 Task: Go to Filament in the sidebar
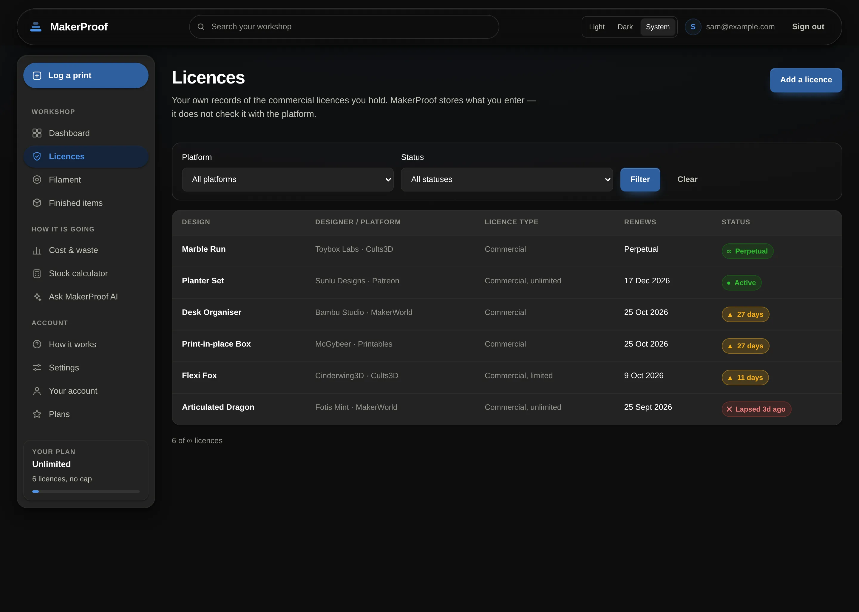[86, 180]
